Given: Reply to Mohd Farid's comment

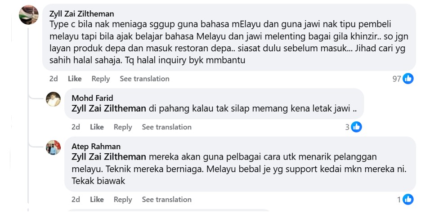Looking at the screenshot, I should tap(123, 127).
